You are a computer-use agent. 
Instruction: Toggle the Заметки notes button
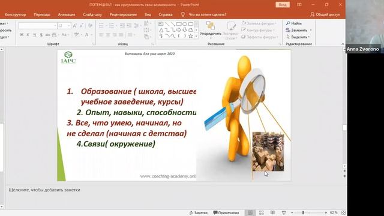(199, 212)
